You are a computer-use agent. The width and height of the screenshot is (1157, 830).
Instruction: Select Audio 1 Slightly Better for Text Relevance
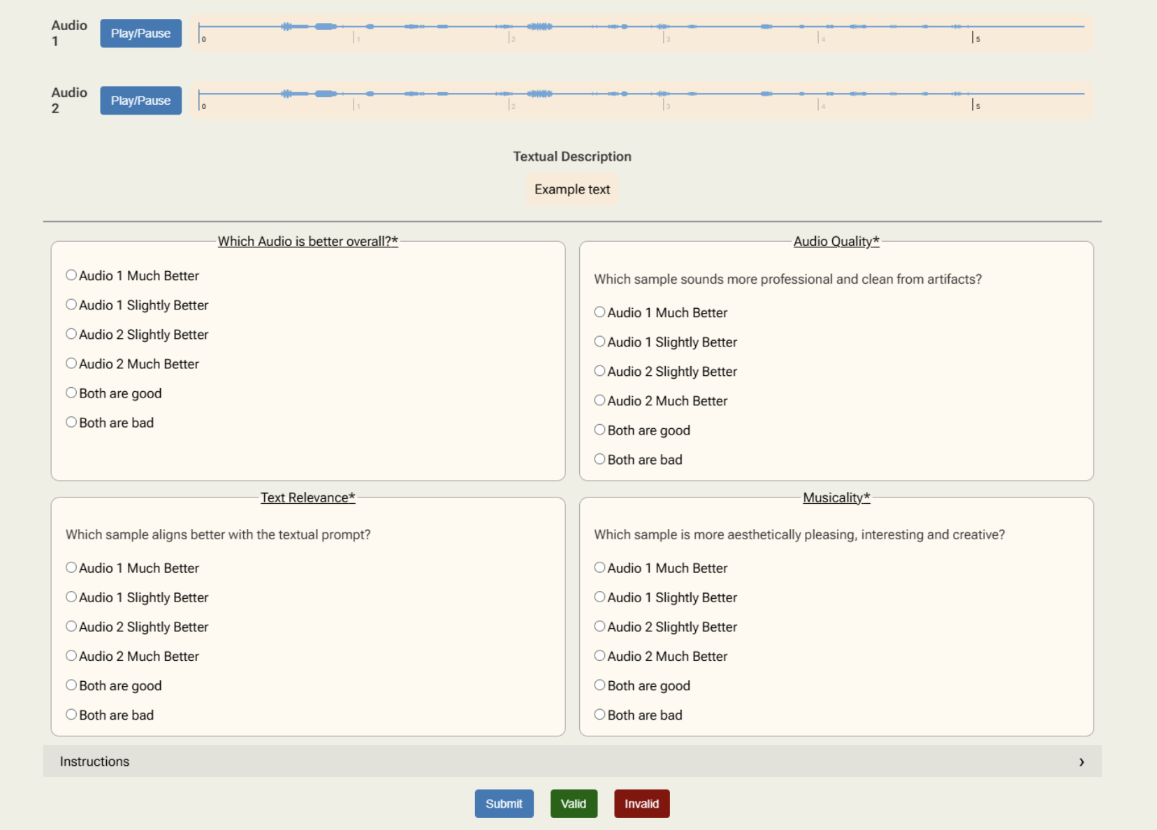(x=71, y=597)
